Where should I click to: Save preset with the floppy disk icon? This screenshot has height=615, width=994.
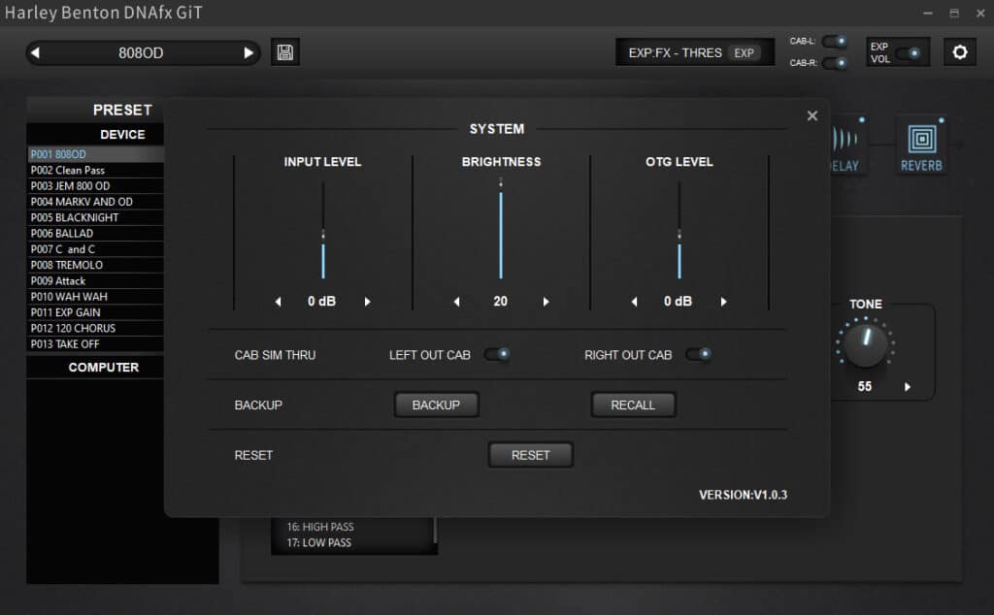(285, 52)
